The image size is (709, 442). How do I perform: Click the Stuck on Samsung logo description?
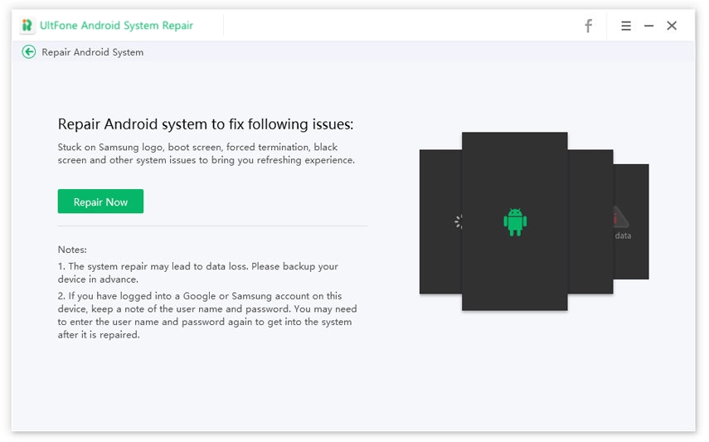(x=206, y=153)
